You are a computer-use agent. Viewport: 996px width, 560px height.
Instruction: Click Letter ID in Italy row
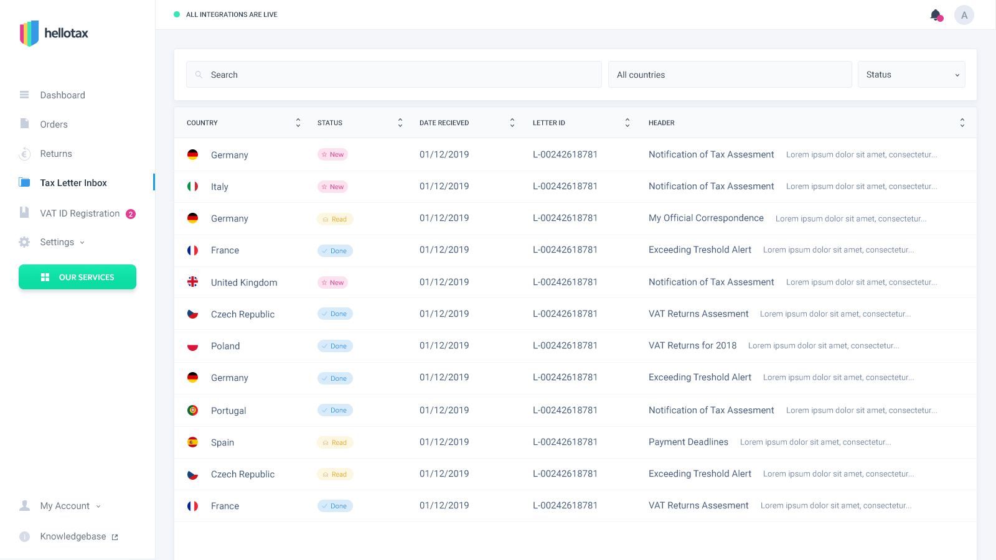(x=565, y=186)
